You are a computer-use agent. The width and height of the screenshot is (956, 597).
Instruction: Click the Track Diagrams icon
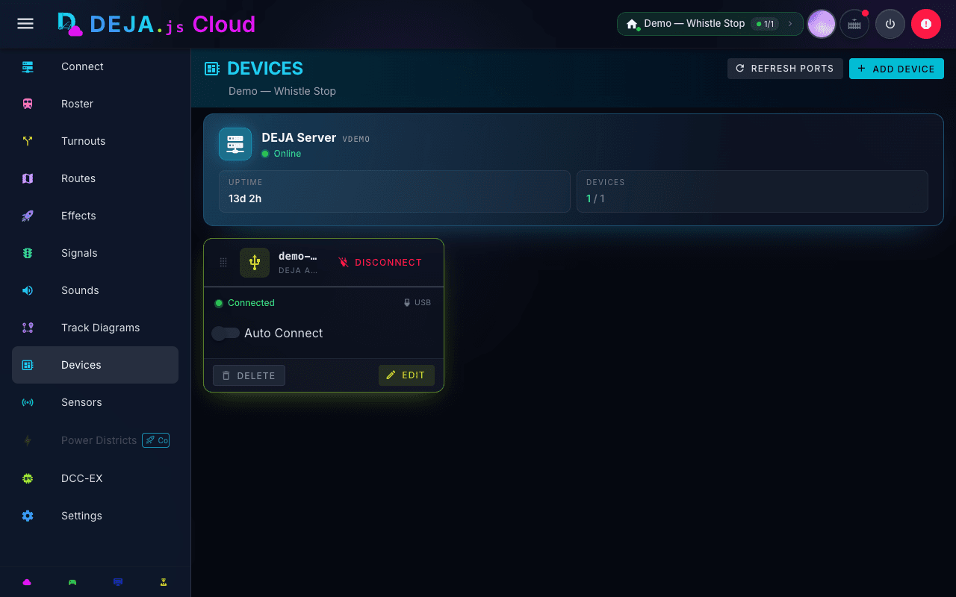pyautogui.click(x=28, y=328)
